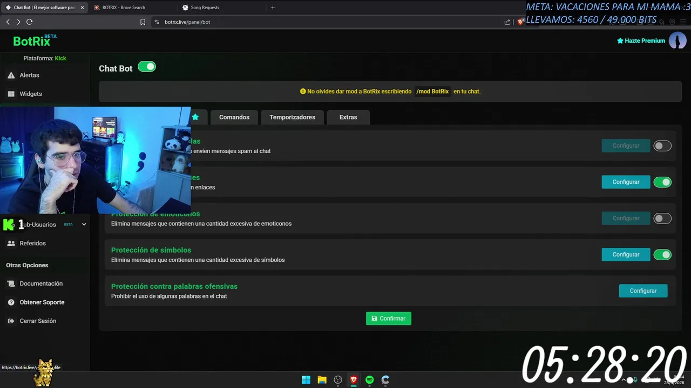Bookmark this page in Brave

[143, 22]
